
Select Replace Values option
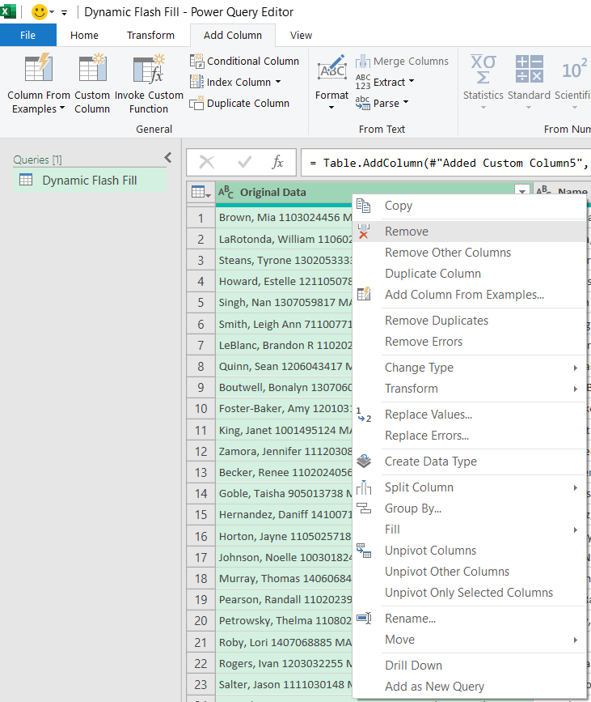470,415
